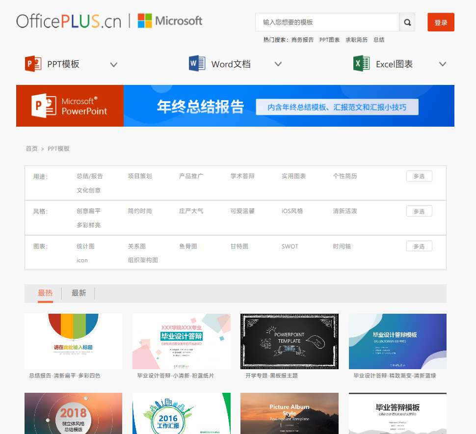Open the 毕业答辩模板 ink-mountain thumbnail
The image size is (476, 434).
pos(397,413)
